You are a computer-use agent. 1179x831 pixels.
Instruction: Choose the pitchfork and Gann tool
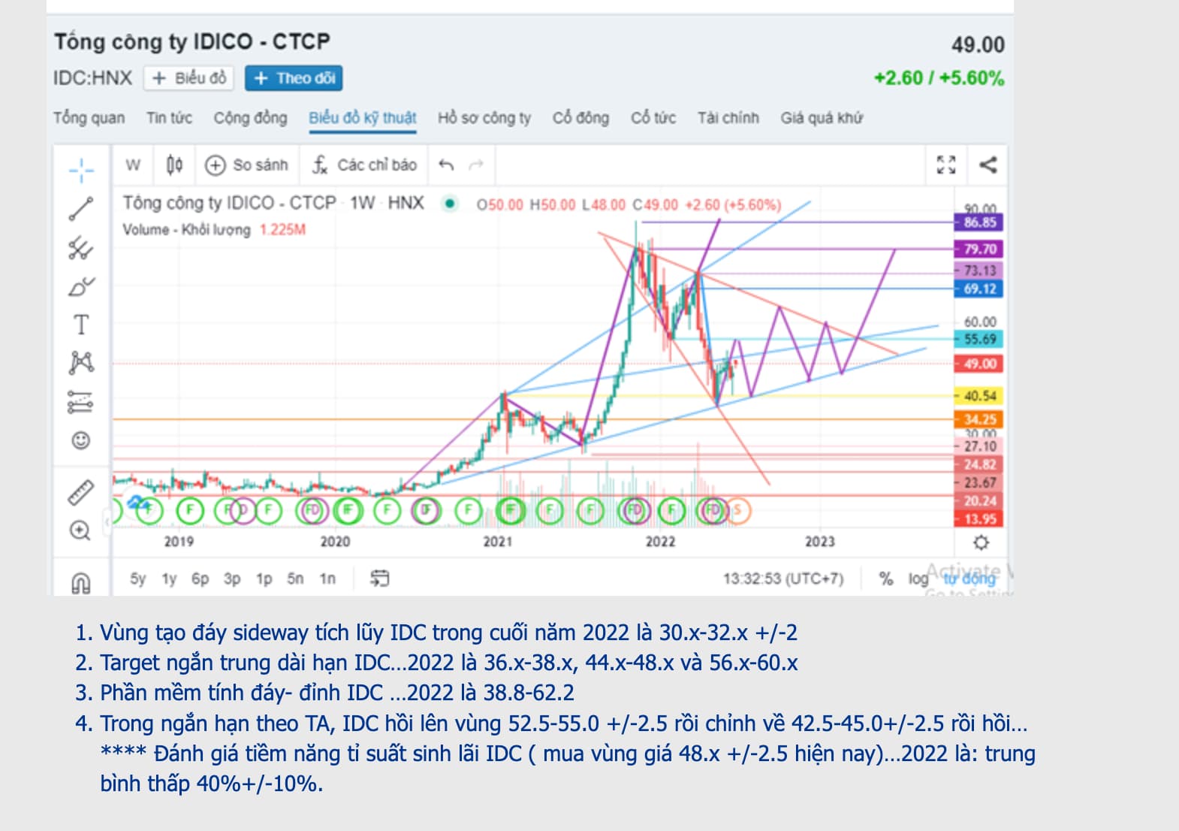point(81,248)
